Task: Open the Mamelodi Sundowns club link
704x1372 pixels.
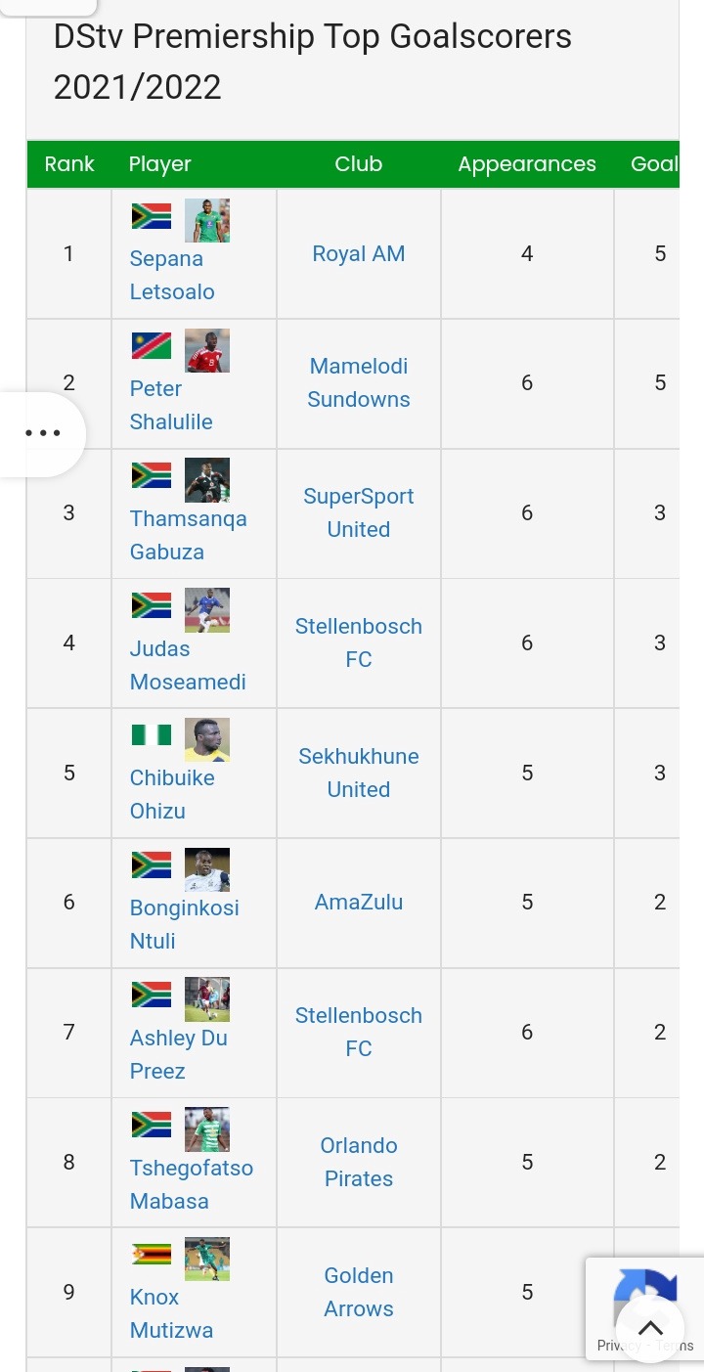Action: (359, 382)
